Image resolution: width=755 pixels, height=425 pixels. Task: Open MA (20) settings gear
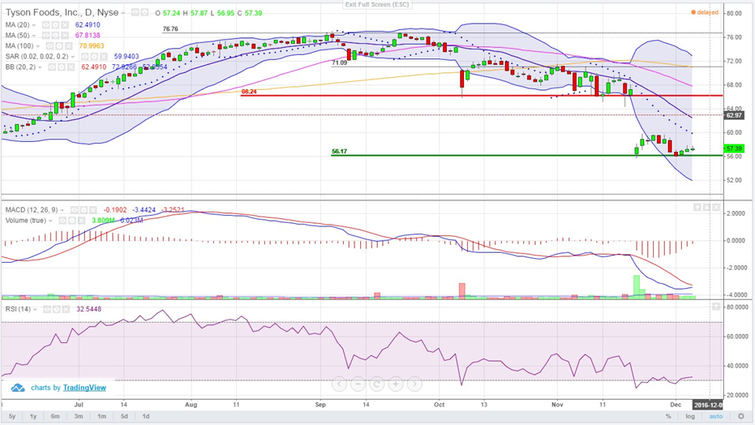pos(55,25)
